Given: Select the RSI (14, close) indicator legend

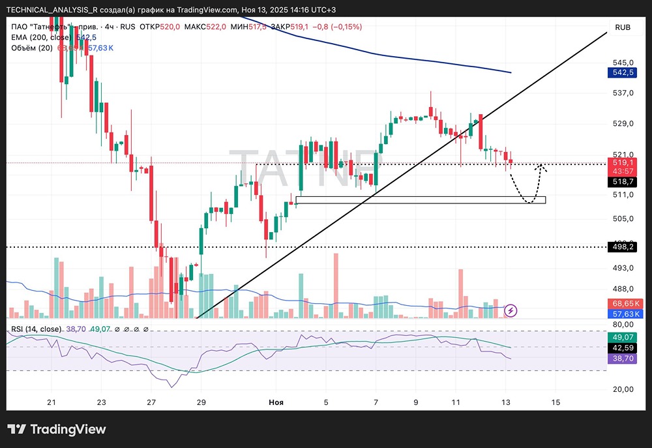Looking at the screenshot, I should [36, 329].
